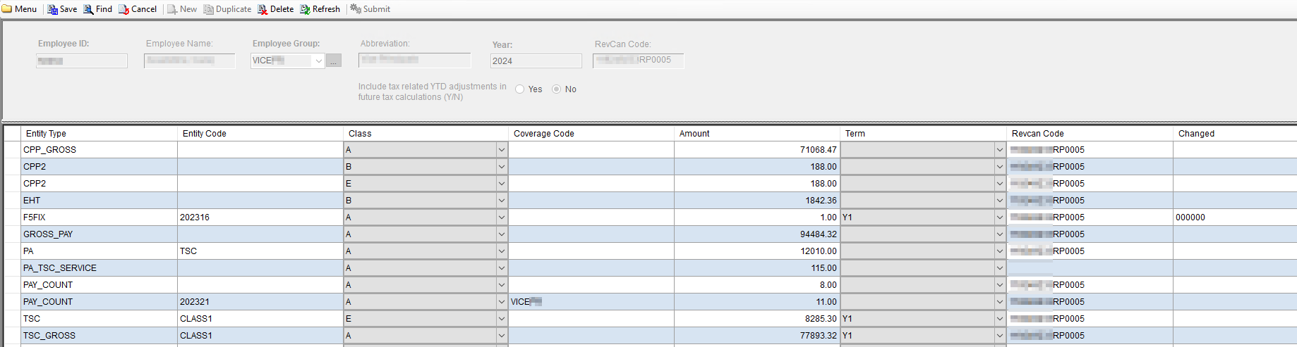
Task: Sort by Revcan Code column header
Action: [1090, 134]
